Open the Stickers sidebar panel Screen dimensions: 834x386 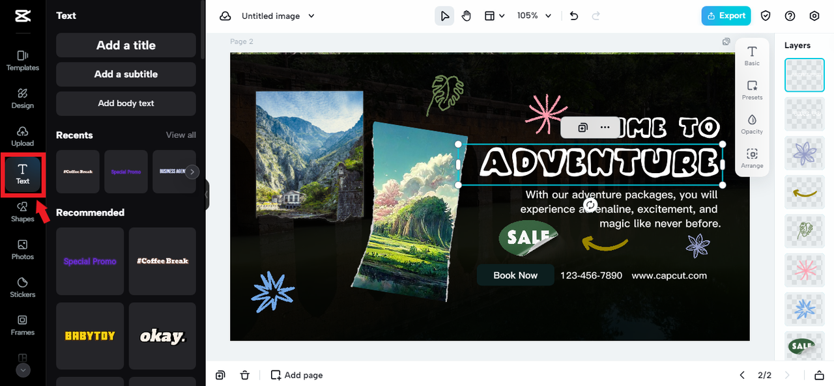(22, 287)
